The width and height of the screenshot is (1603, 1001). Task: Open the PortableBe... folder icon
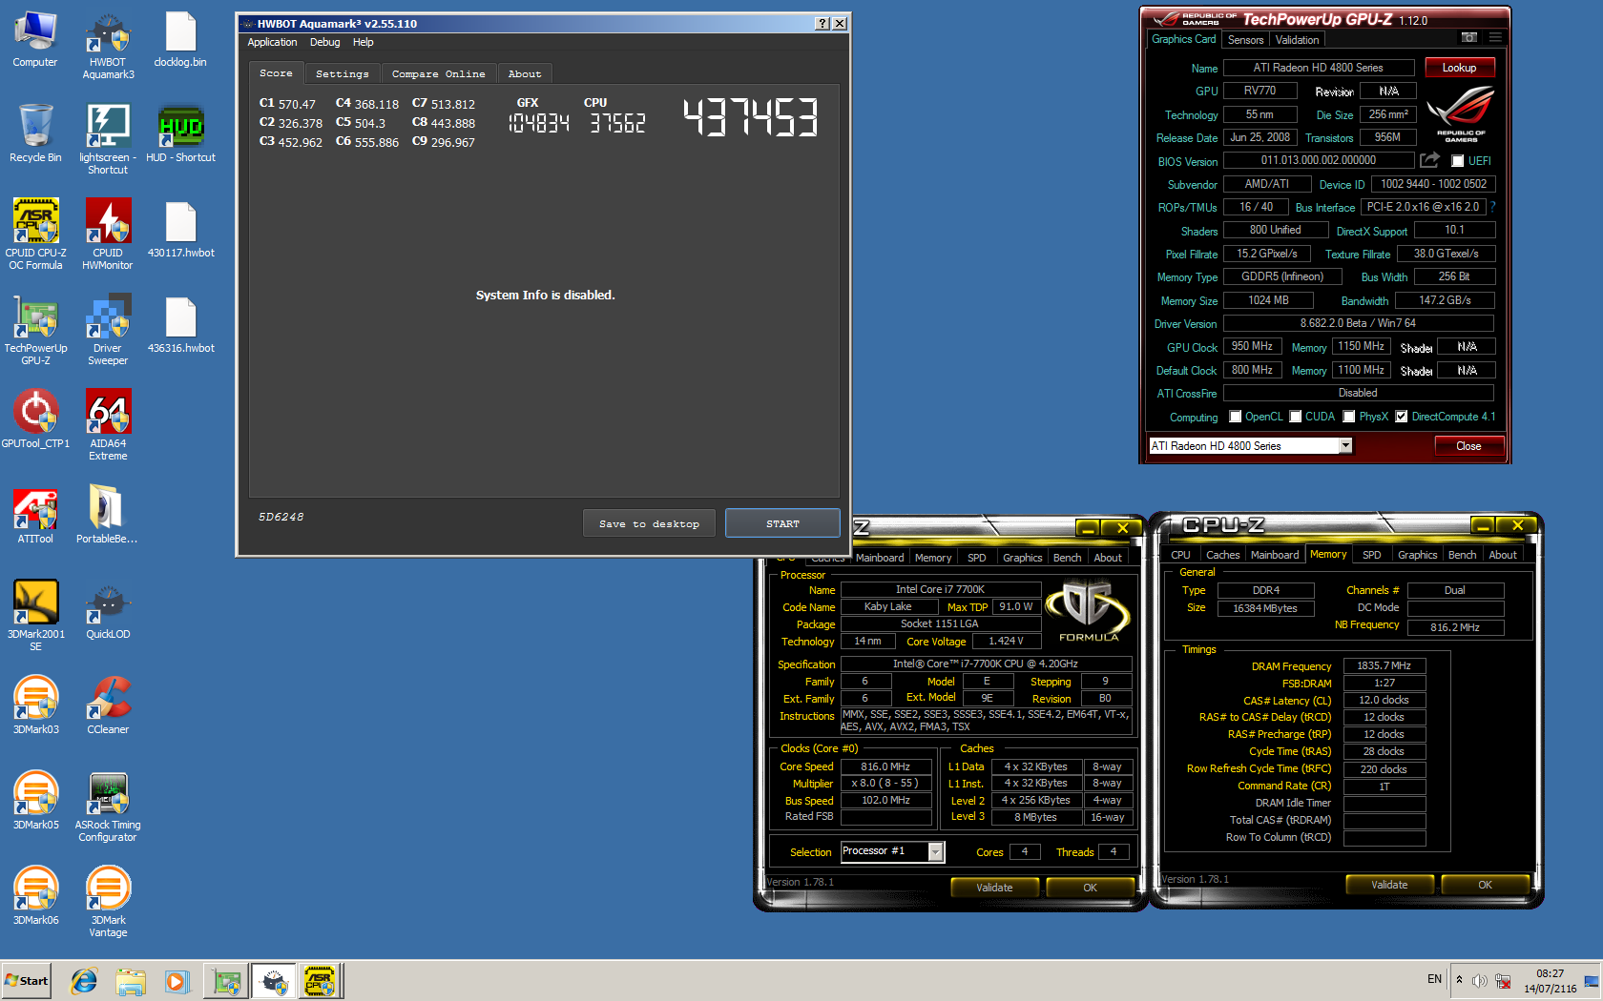[107, 515]
